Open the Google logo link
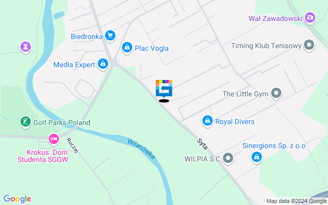Screen dimensions: 328x205 (x=17, y=199)
